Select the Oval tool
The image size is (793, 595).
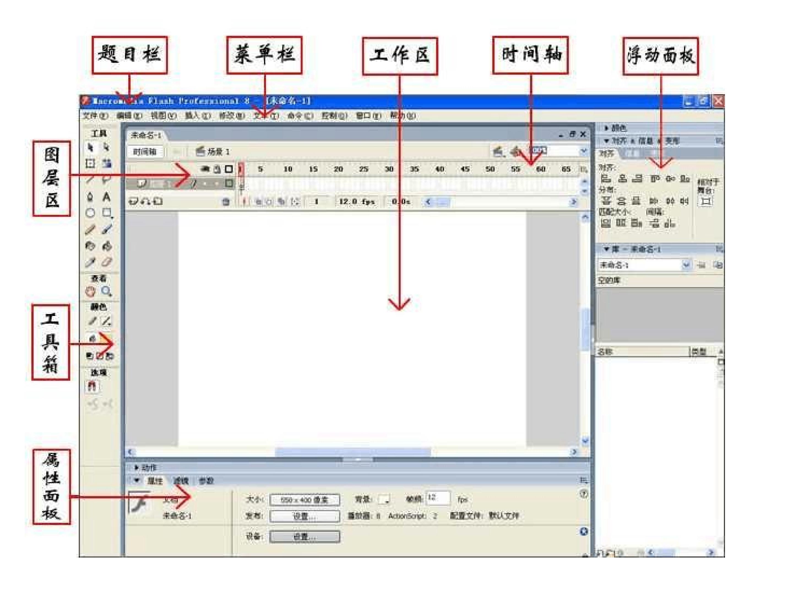90,213
